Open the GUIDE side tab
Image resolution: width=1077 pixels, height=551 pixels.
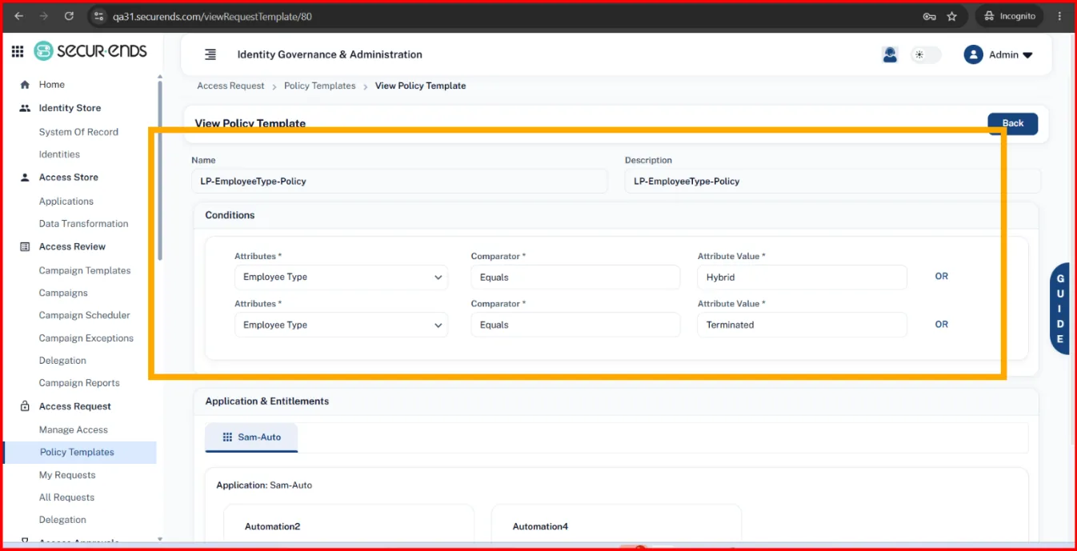1059,309
